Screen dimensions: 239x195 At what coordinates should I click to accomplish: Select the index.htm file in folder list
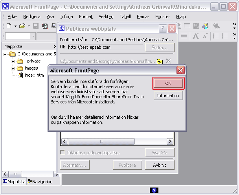point(34,75)
